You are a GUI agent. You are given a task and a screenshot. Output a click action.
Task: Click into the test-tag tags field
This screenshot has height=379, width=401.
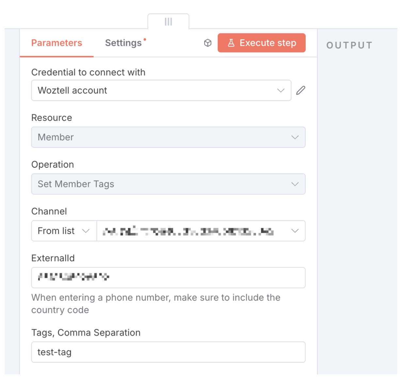[168, 352]
